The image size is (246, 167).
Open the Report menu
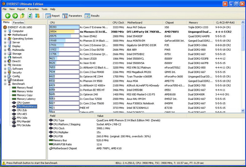point(21,9)
